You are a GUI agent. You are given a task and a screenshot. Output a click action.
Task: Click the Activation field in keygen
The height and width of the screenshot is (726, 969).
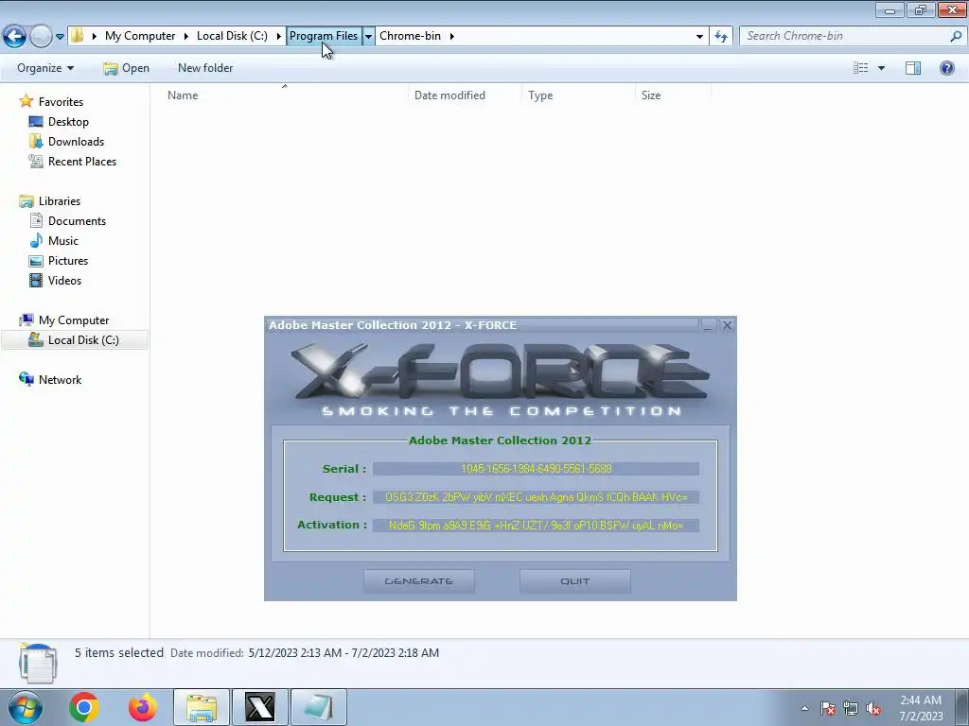(536, 526)
